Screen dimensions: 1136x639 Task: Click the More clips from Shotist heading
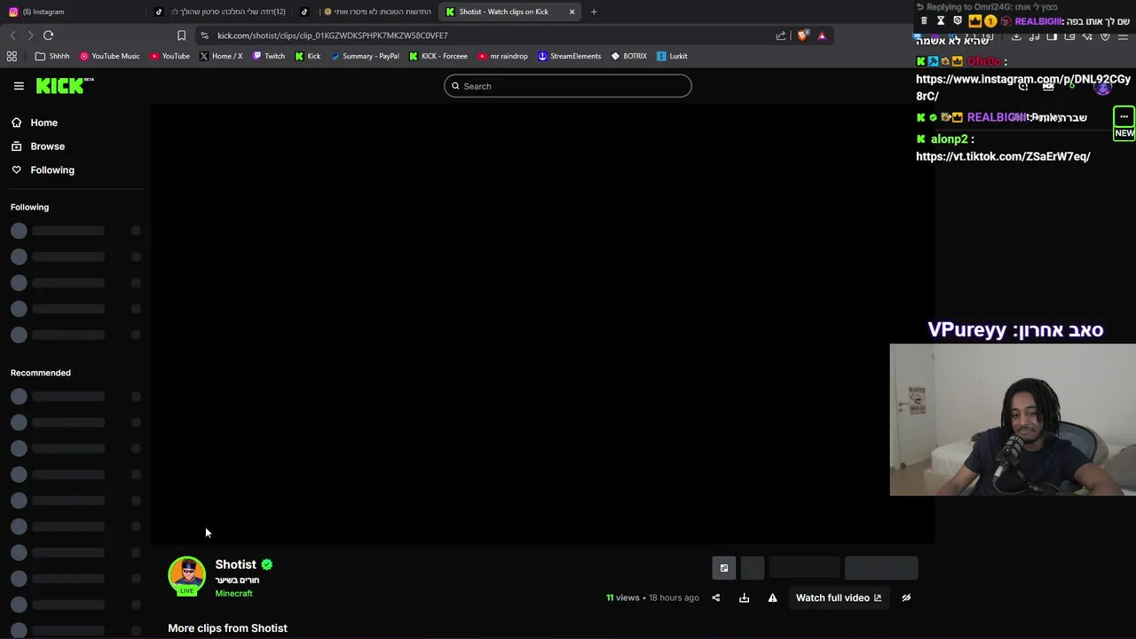[x=227, y=628]
